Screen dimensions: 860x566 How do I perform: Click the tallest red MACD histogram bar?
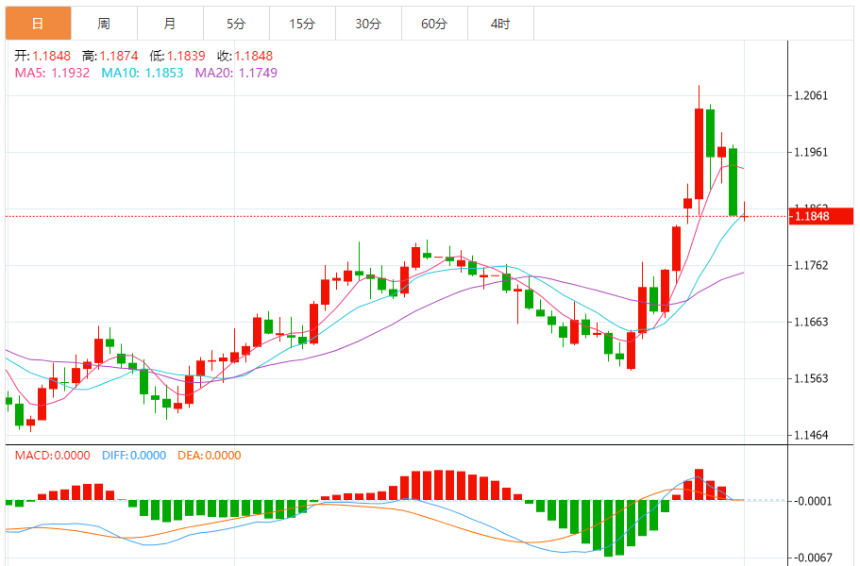pyautogui.click(x=699, y=484)
